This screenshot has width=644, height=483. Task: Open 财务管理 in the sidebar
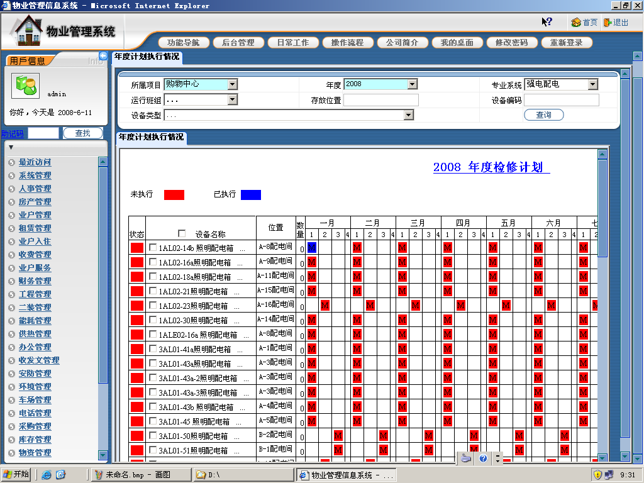pyautogui.click(x=35, y=281)
